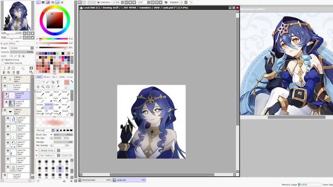The height and width of the screenshot is (187, 333).
Task: Select the Lasso tool
Action: click(x=43, y=82)
